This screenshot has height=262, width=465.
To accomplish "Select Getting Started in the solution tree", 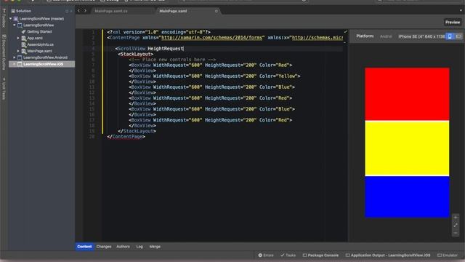I will click(39, 31).
